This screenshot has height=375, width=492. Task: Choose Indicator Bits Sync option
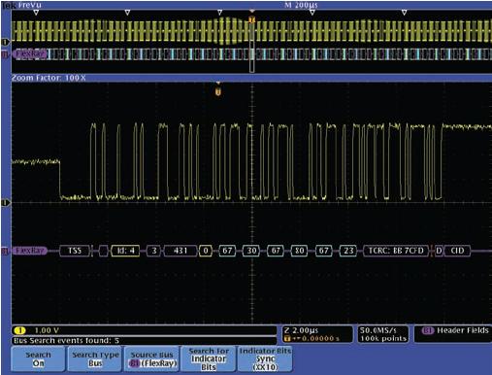tap(265, 358)
